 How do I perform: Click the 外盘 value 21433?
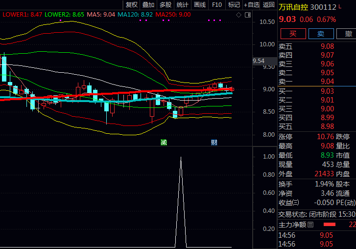(x=324, y=174)
